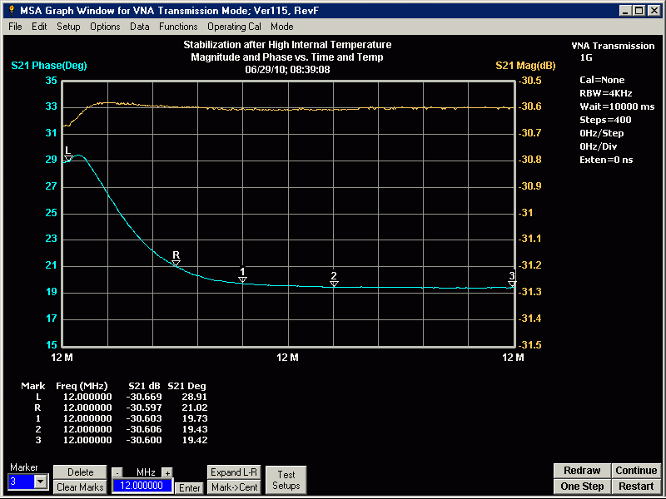Click the Redraw button
This screenshot has width=666, height=499.
tap(582, 471)
